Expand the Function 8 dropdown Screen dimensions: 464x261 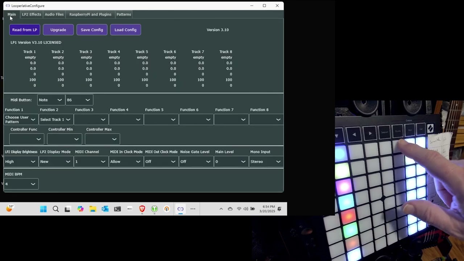(266, 120)
